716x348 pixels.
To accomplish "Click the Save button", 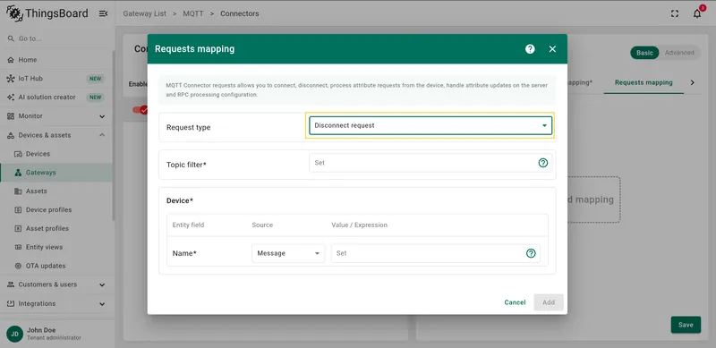I will [686, 325].
